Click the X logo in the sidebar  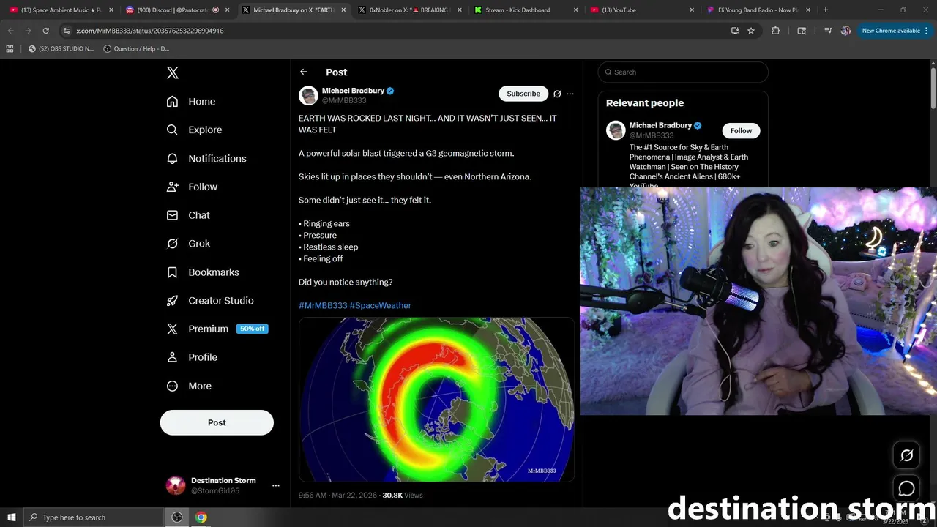(x=173, y=72)
